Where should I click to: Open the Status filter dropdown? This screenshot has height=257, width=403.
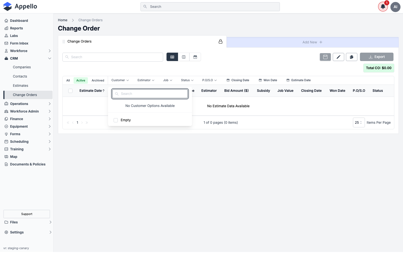pos(187,80)
